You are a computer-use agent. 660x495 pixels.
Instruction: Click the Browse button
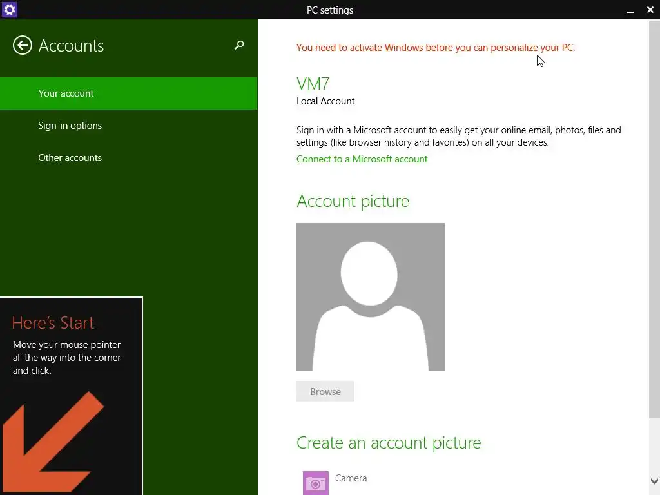coord(325,391)
